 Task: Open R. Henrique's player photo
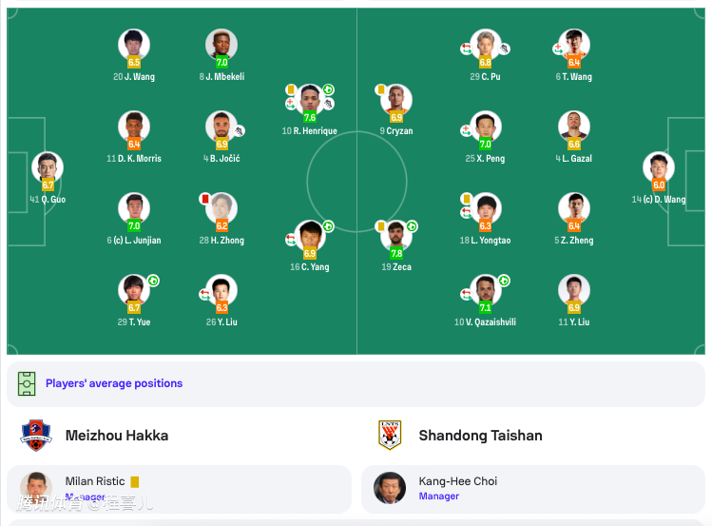309,98
